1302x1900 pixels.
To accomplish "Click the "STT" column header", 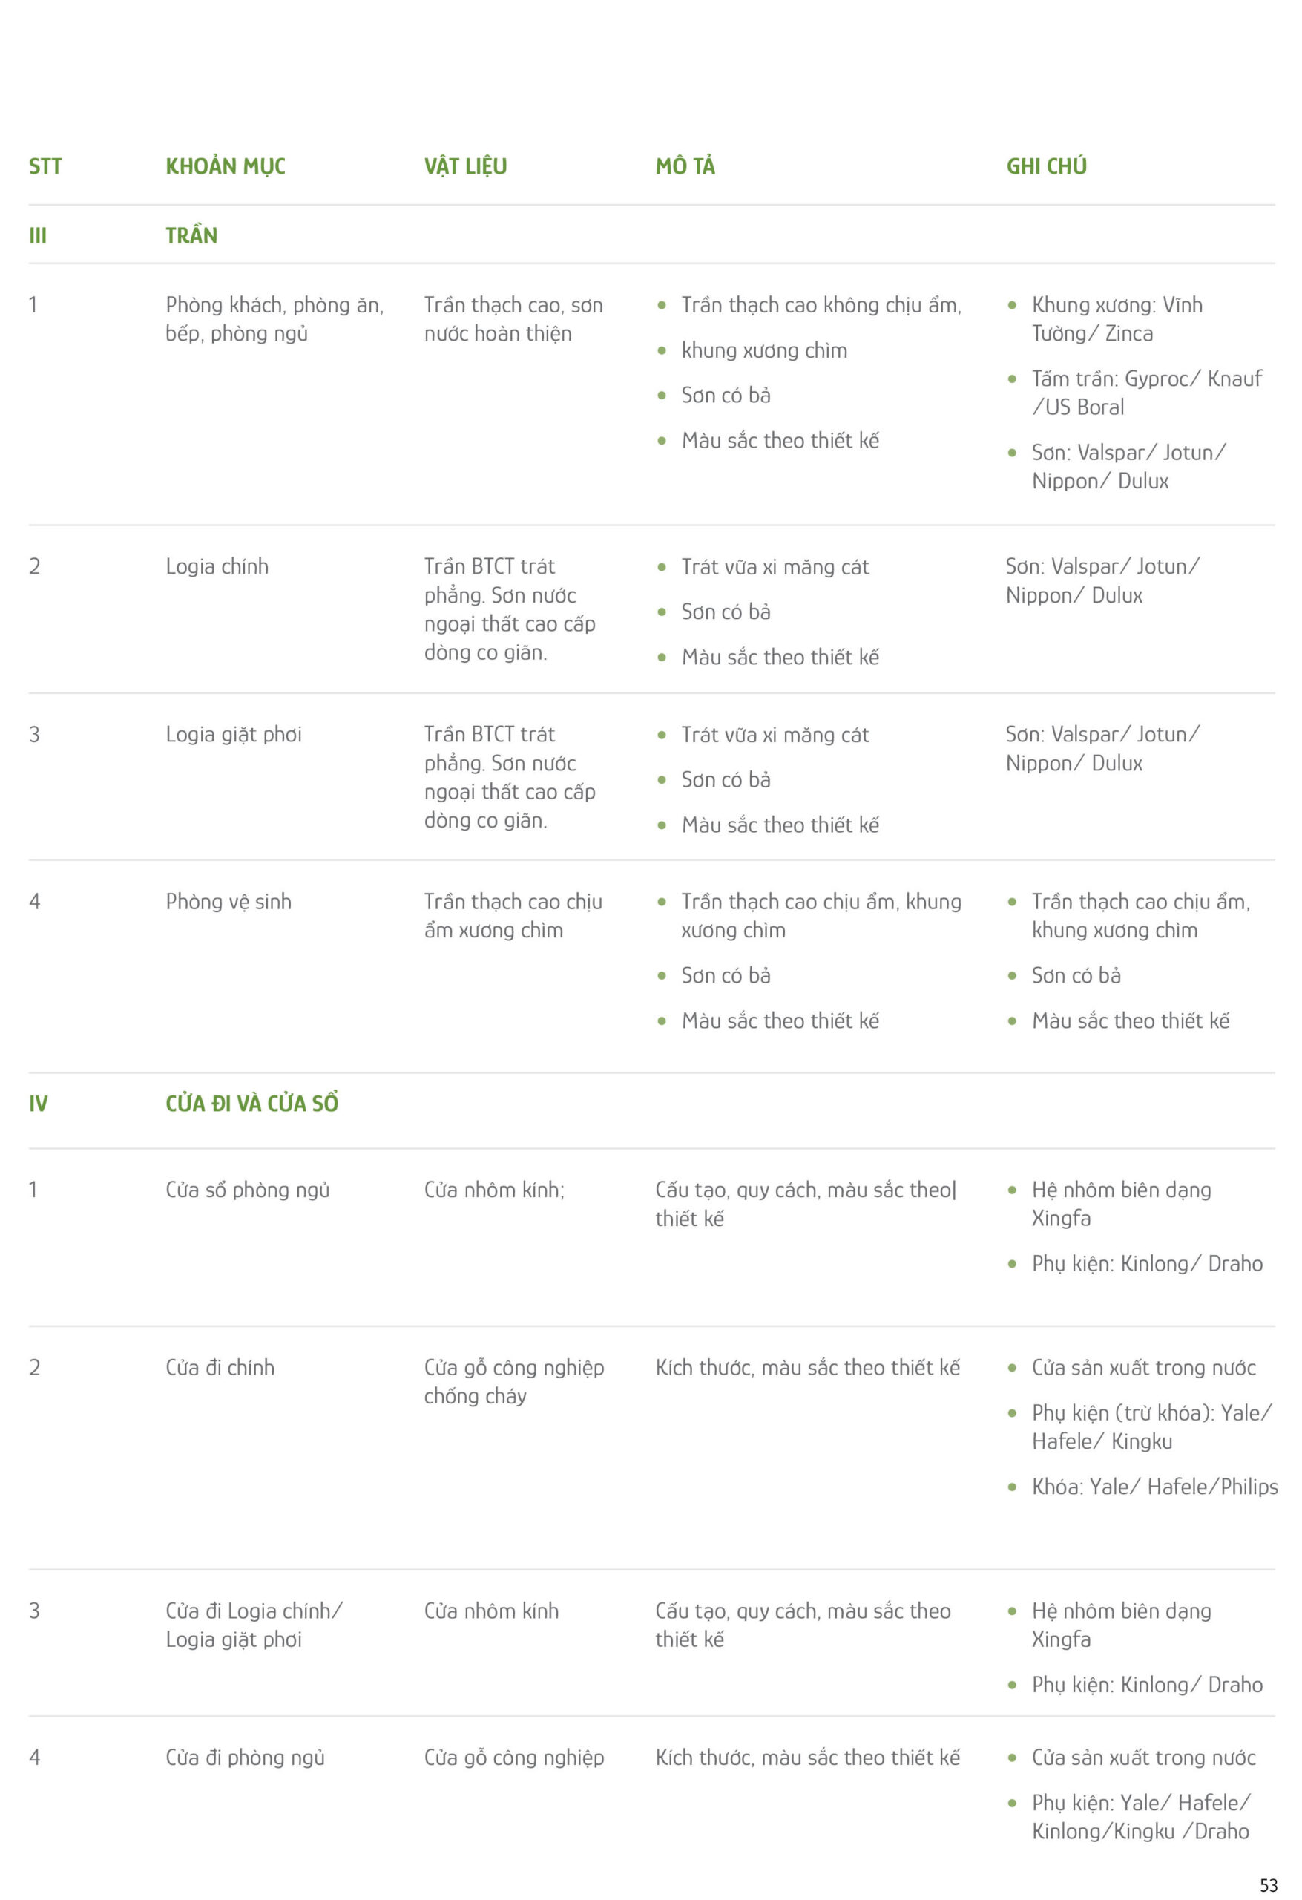I will (x=45, y=167).
